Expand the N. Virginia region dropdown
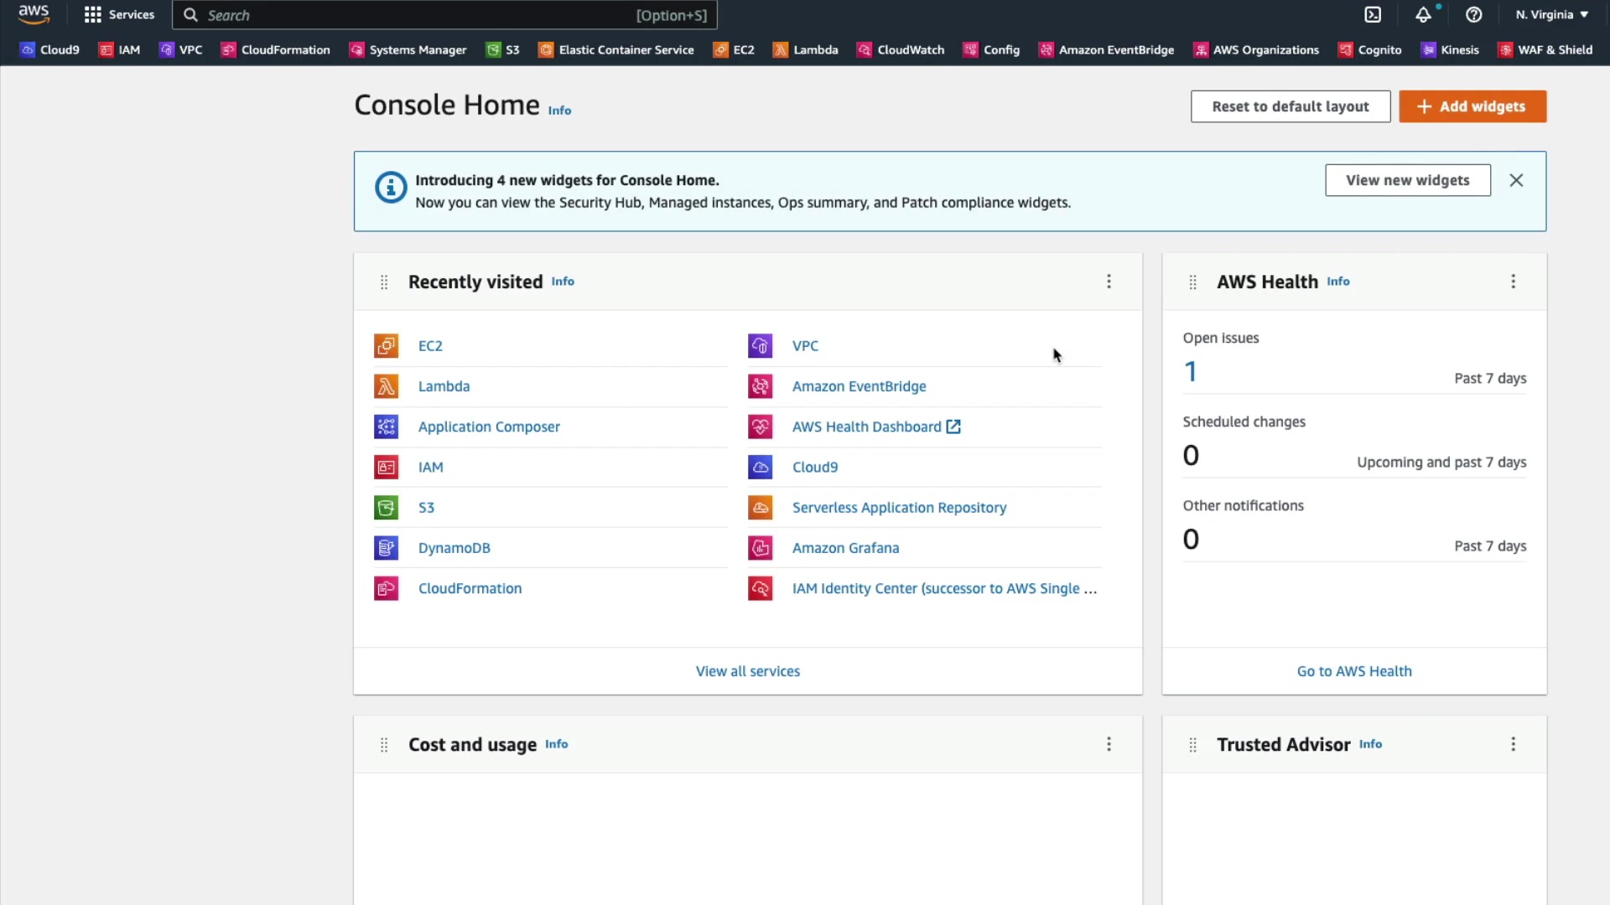 tap(1551, 15)
